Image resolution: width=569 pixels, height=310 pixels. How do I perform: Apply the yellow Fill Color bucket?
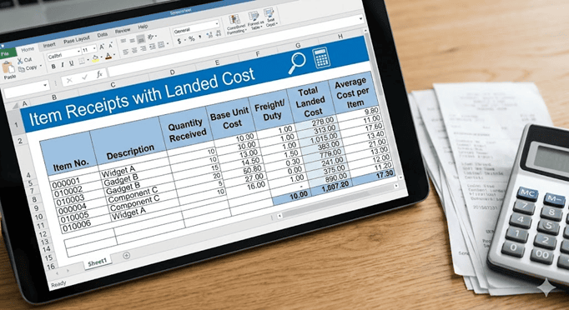95,58
